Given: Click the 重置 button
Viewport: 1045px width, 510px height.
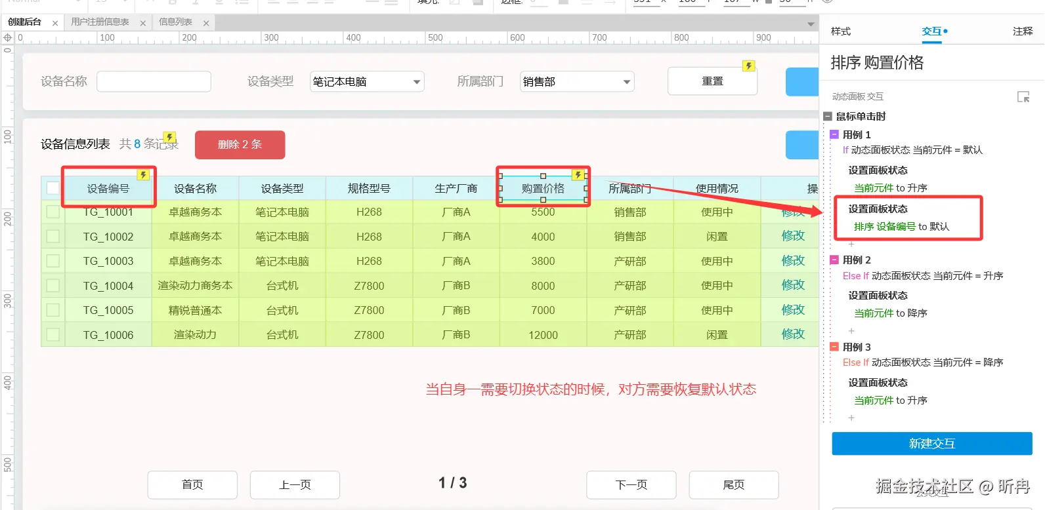Looking at the screenshot, I should point(712,81).
